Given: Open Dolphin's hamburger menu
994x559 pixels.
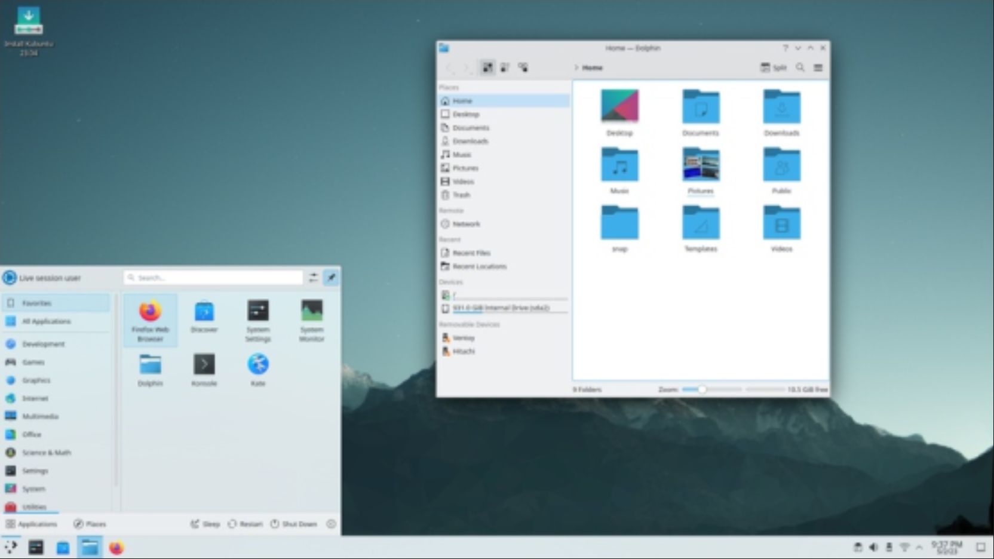Looking at the screenshot, I should pos(818,67).
